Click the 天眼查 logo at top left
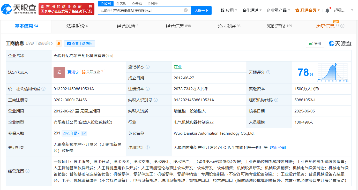 pos(19,9)
